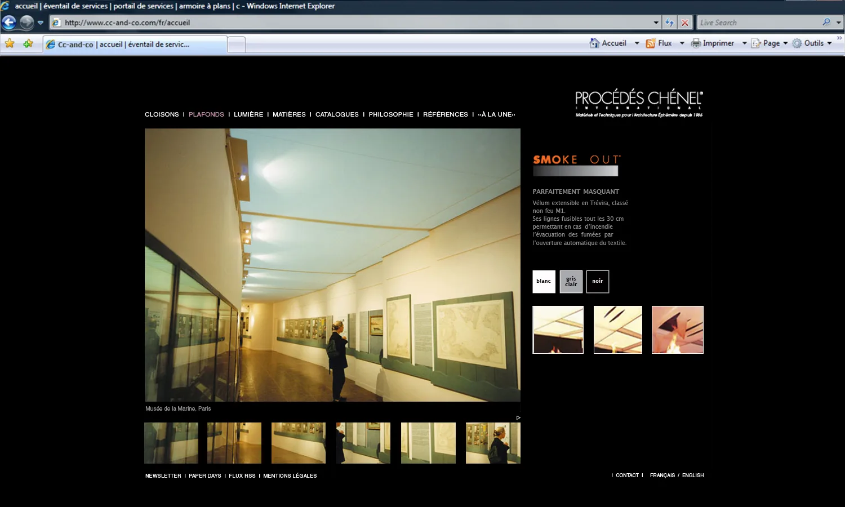Choose the blanc color swatch
This screenshot has height=507, width=845.
click(544, 282)
